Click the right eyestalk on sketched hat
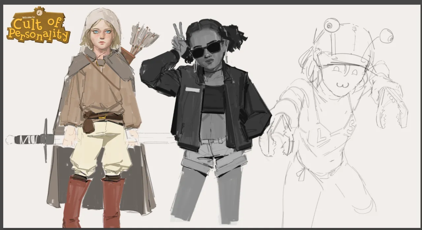Image resolution: width=422 pixels, height=230 pixels. 387,36
